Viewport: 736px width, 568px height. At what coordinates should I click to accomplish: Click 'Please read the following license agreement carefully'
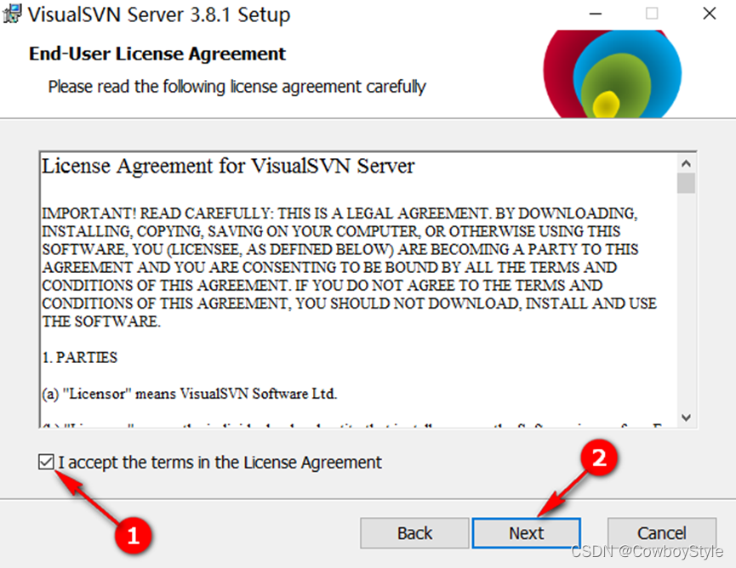[x=237, y=87]
